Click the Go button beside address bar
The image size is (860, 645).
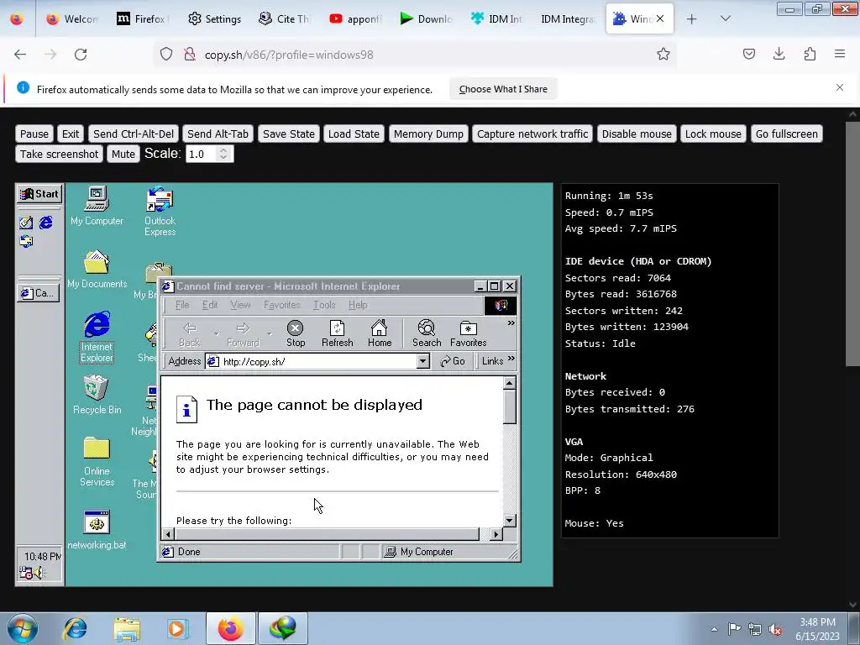click(453, 361)
